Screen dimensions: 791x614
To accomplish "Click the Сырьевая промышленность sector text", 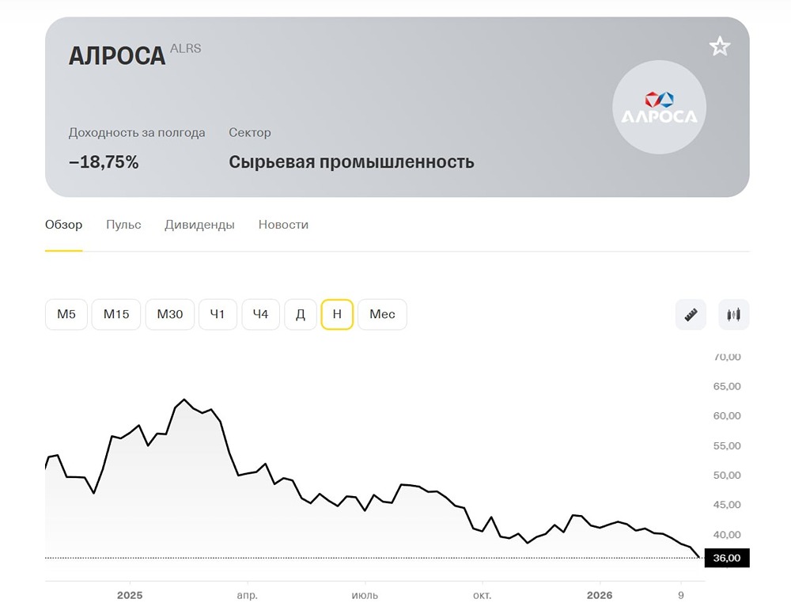I will click(x=351, y=161).
